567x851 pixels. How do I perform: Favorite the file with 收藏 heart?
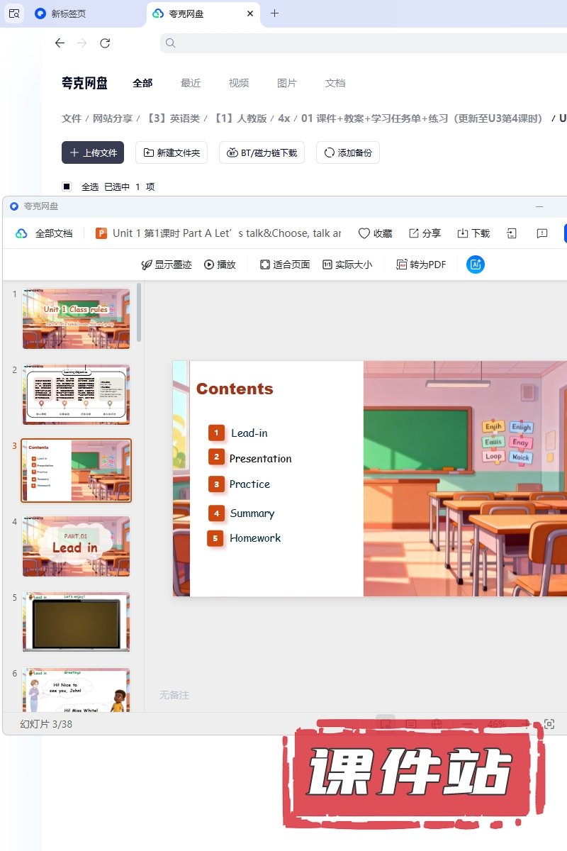tap(375, 233)
